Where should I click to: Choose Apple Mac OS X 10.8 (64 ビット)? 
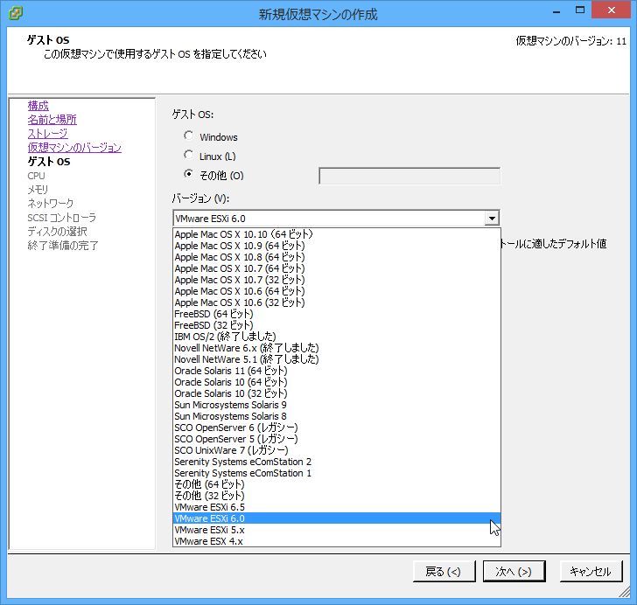(336, 257)
